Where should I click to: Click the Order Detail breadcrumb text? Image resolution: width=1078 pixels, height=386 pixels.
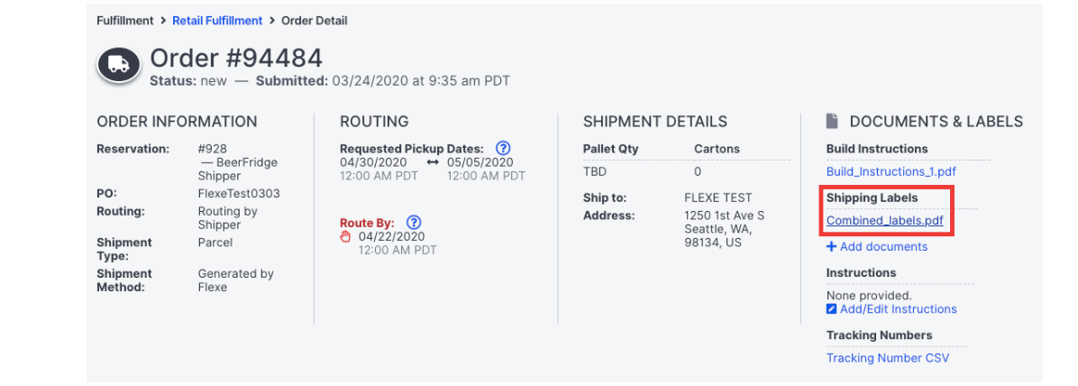tap(314, 20)
